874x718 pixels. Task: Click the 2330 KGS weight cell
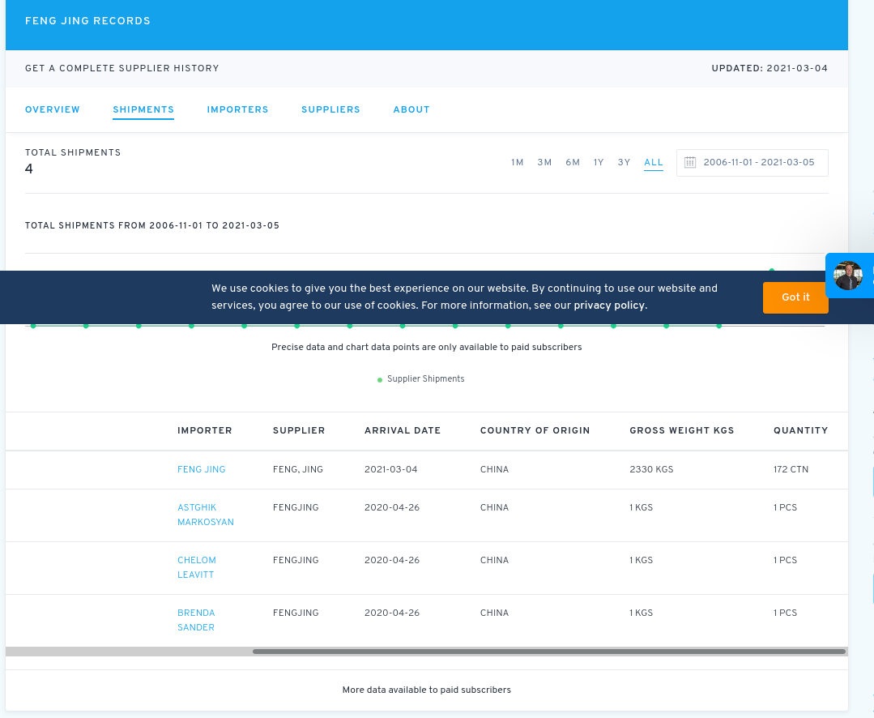(651, 469)
